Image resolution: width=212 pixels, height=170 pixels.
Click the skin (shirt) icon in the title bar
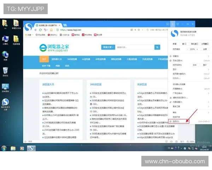click(x=178, y=24)
